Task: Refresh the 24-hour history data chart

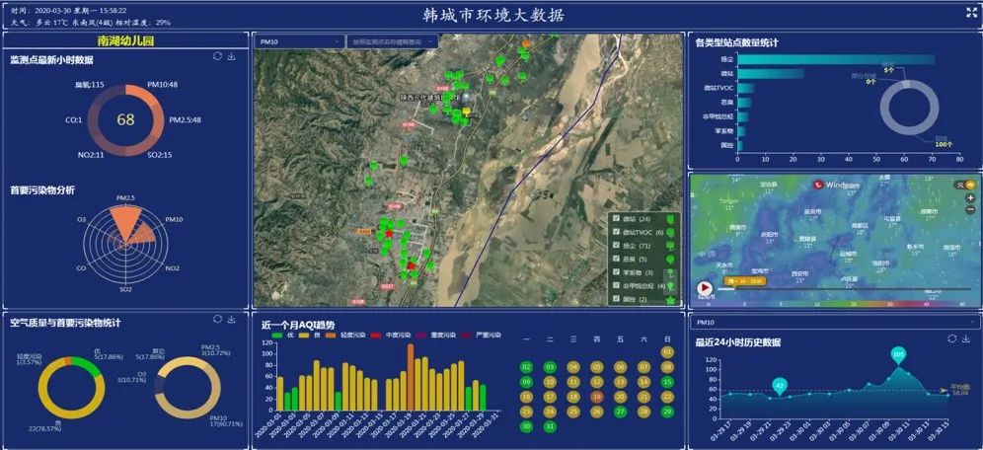Action: tap(950, 338)
